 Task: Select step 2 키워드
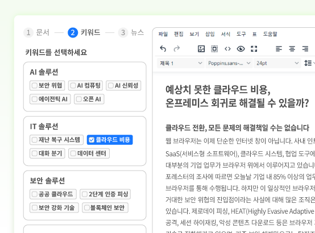tap(84, 32)
